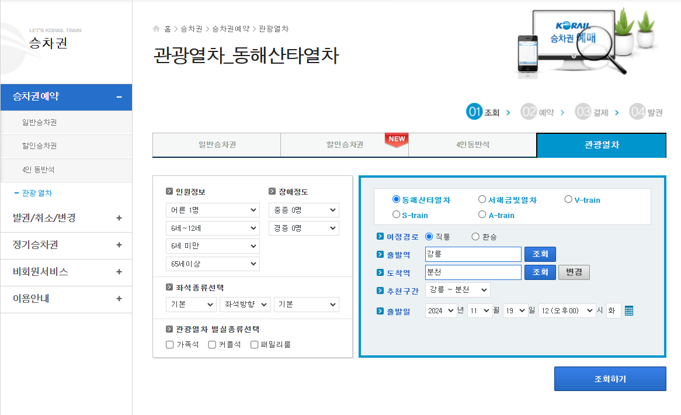Click 승차권 breadcrumb link

[192, 29]
